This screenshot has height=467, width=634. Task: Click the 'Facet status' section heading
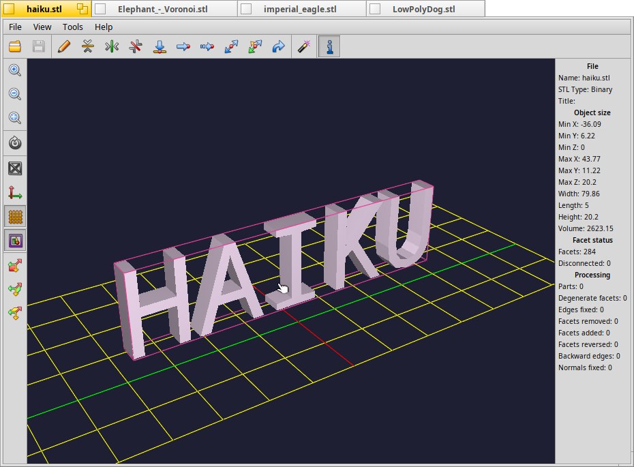tap(592, 240)
